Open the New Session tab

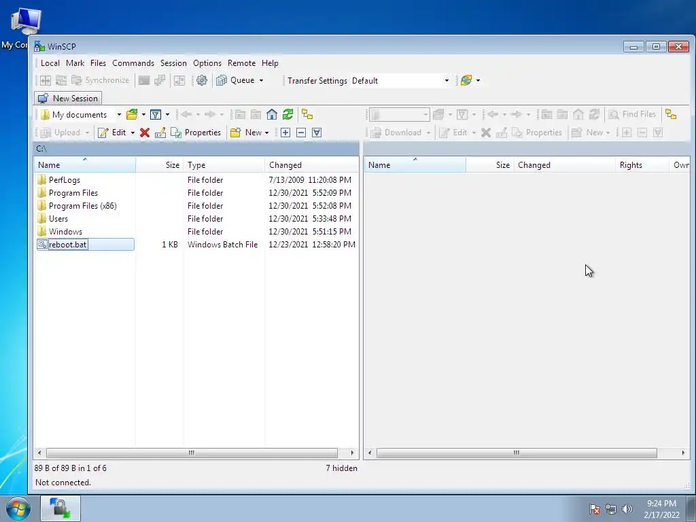(68, 98)
